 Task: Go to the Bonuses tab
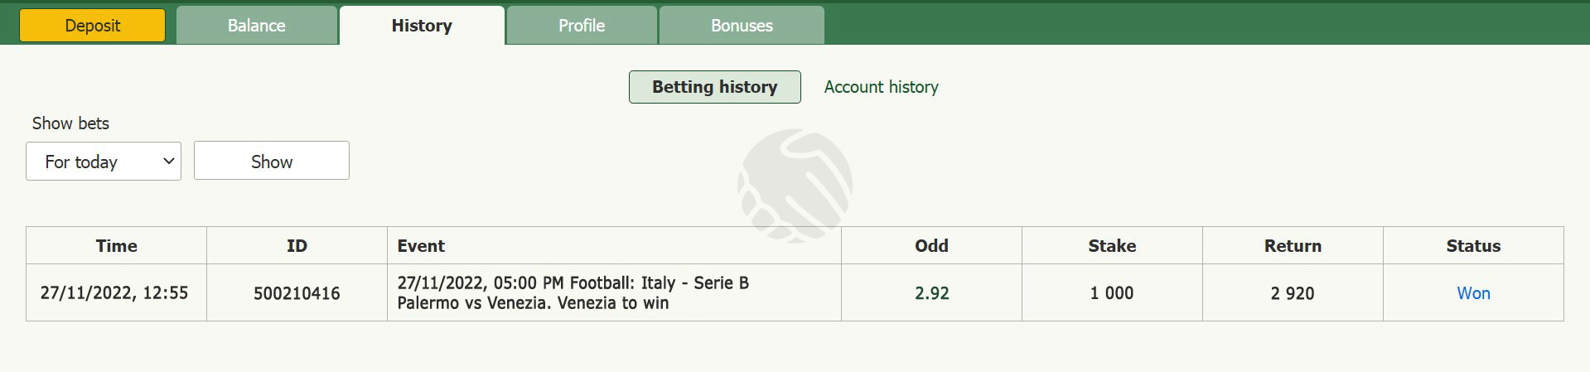742,26
